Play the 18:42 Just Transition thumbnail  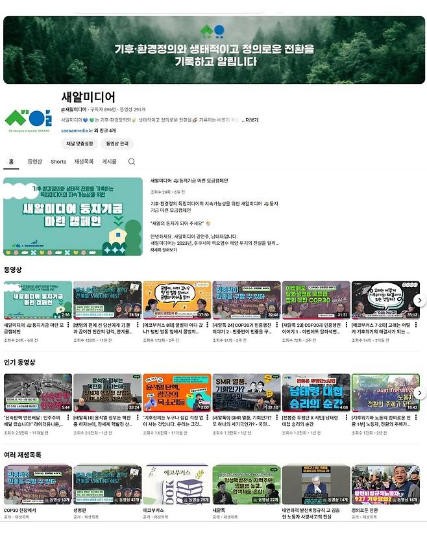click(385, 392)
